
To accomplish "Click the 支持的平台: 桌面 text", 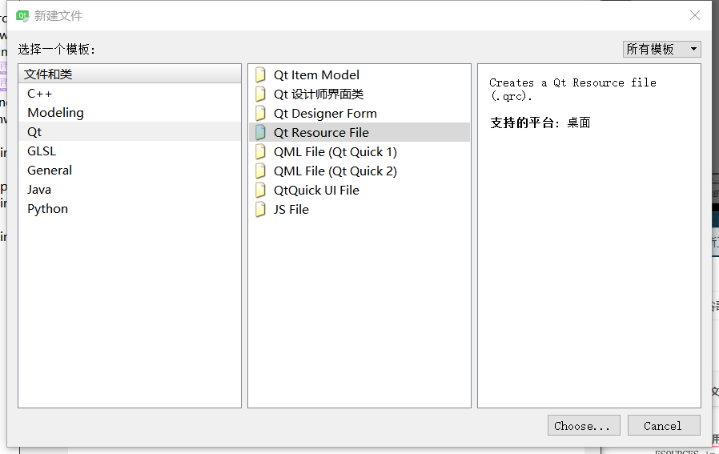I will tap(540, 123).
